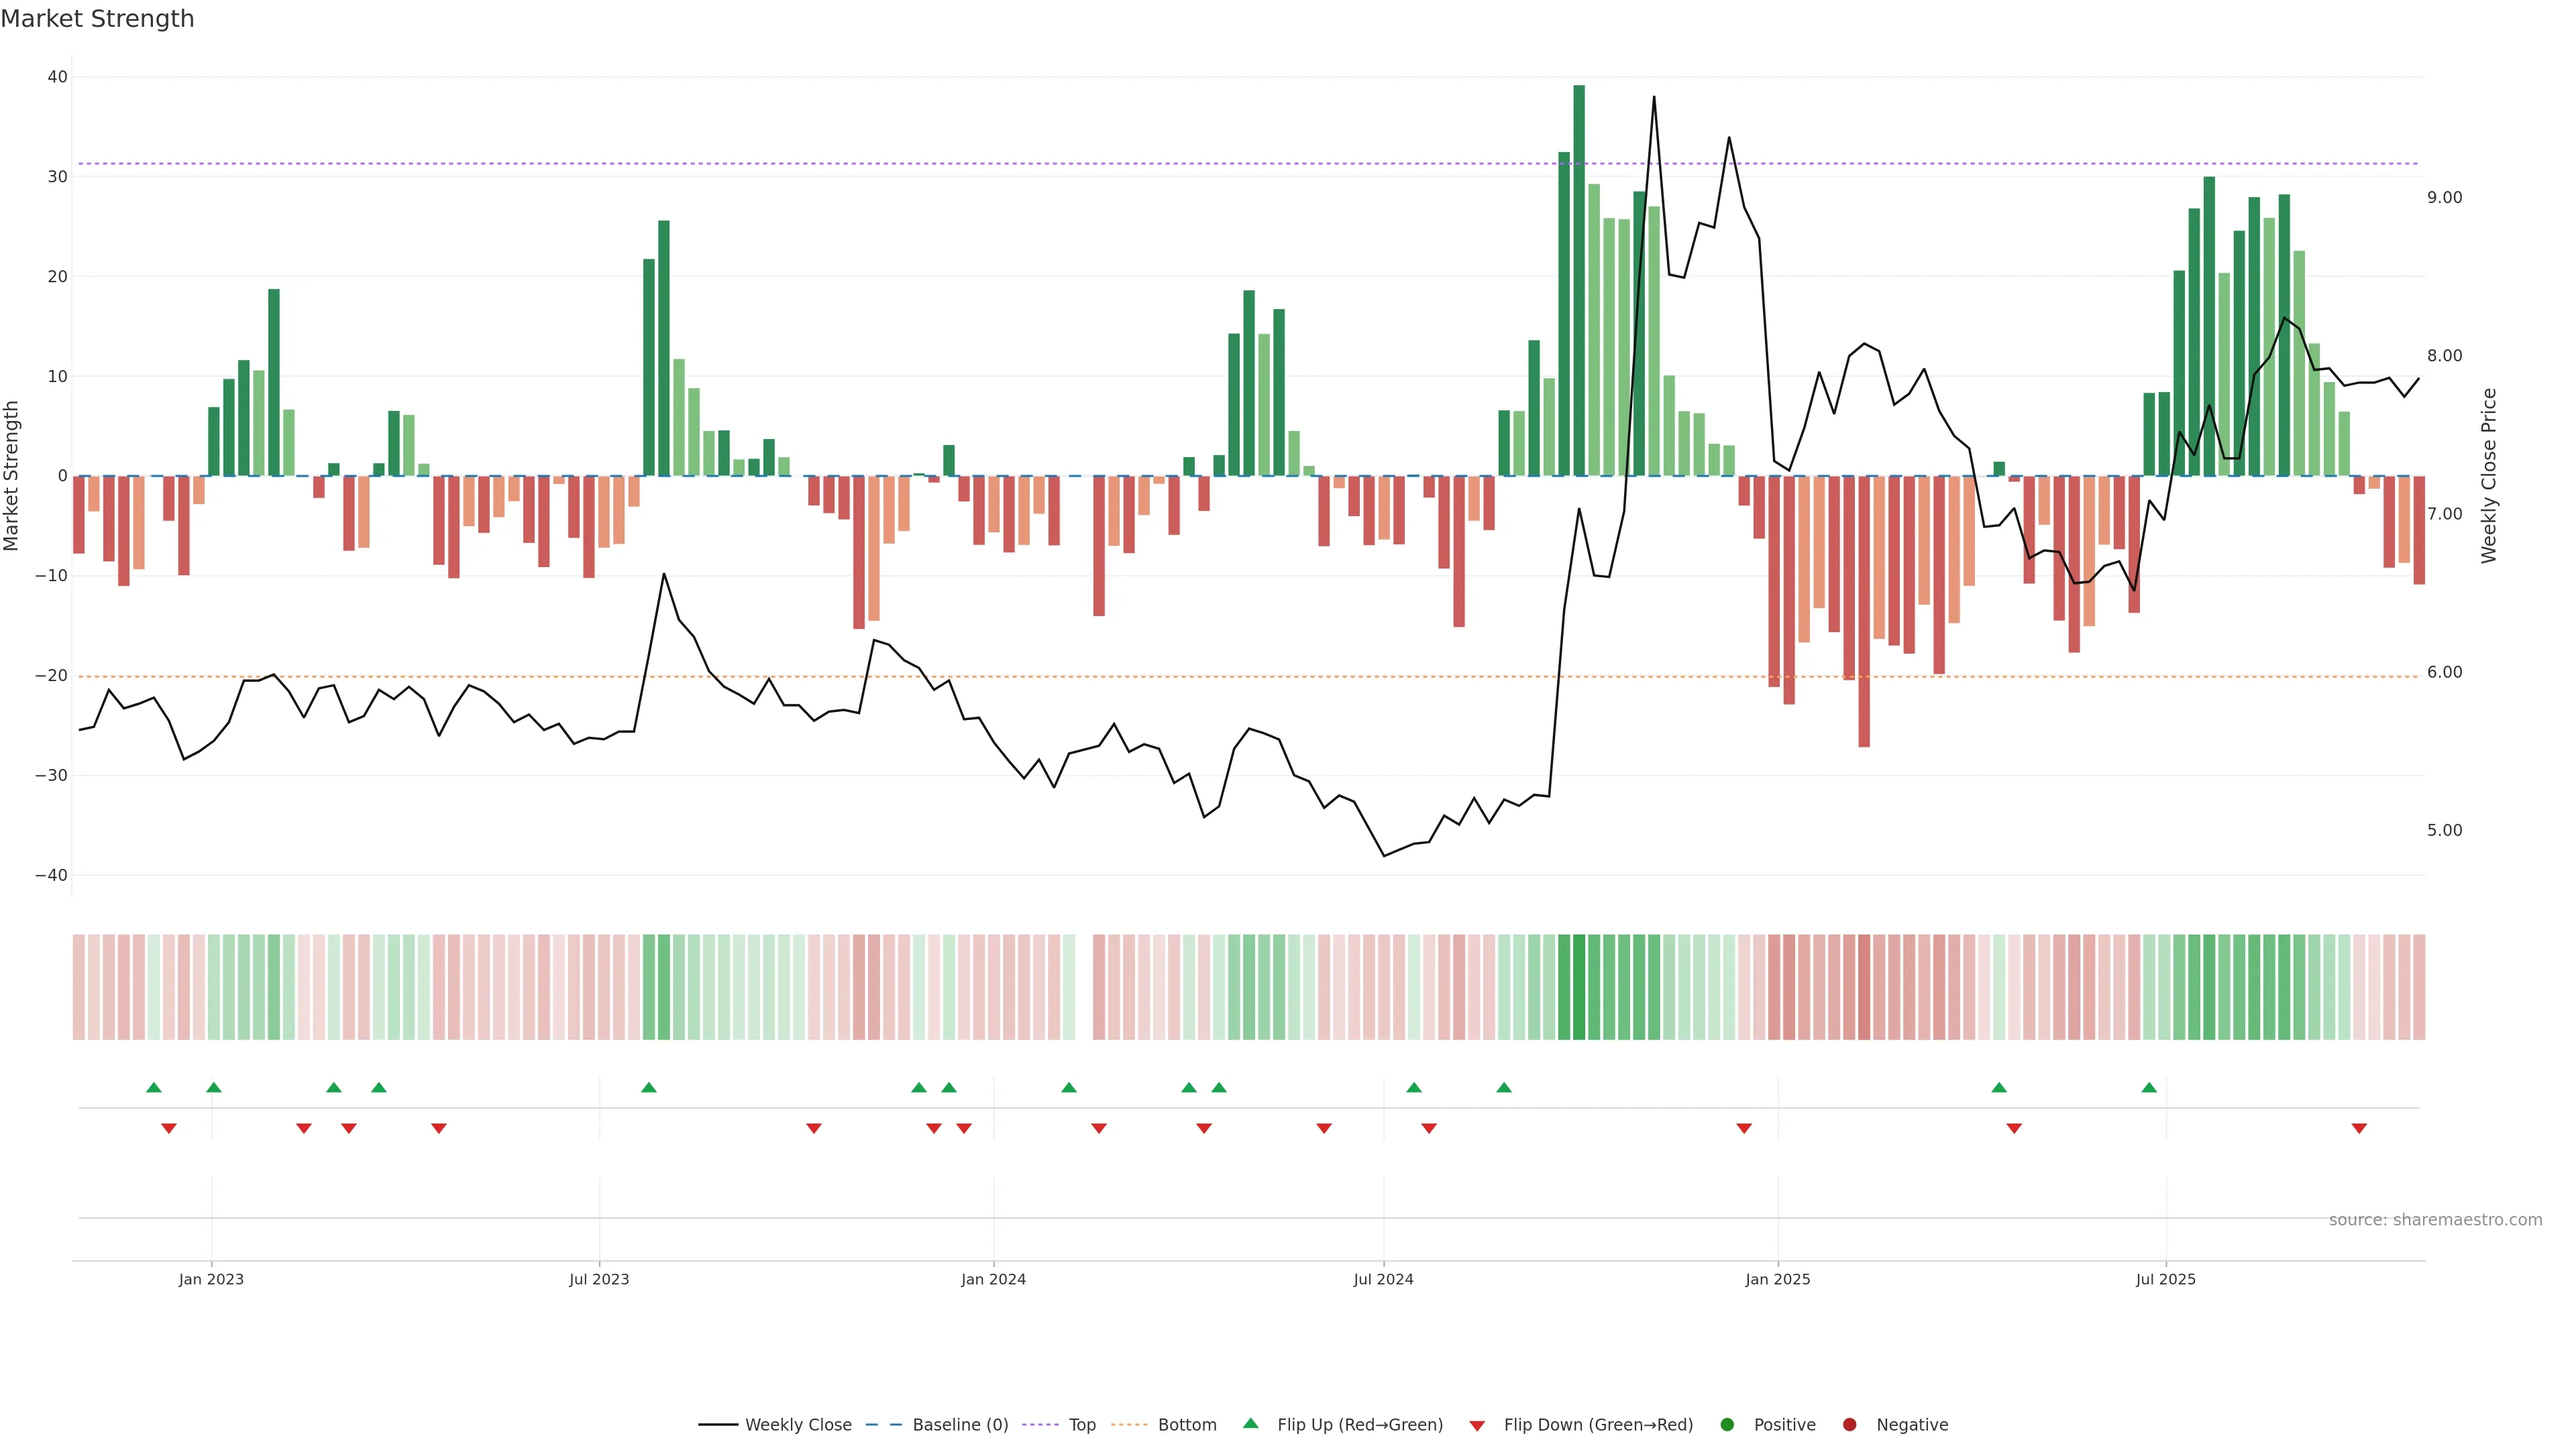Click the rightmost red flip-down triangle marker

2359,1128
